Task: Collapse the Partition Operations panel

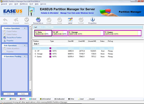Action: coord(25,28)
